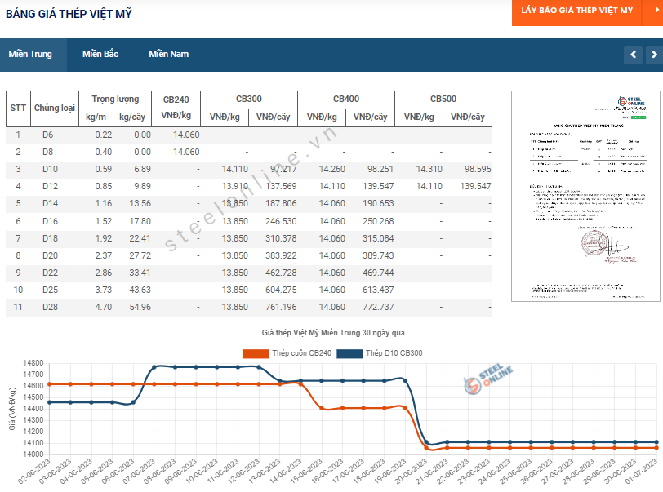Click the CB400 column header

click(x=346, y=100)
